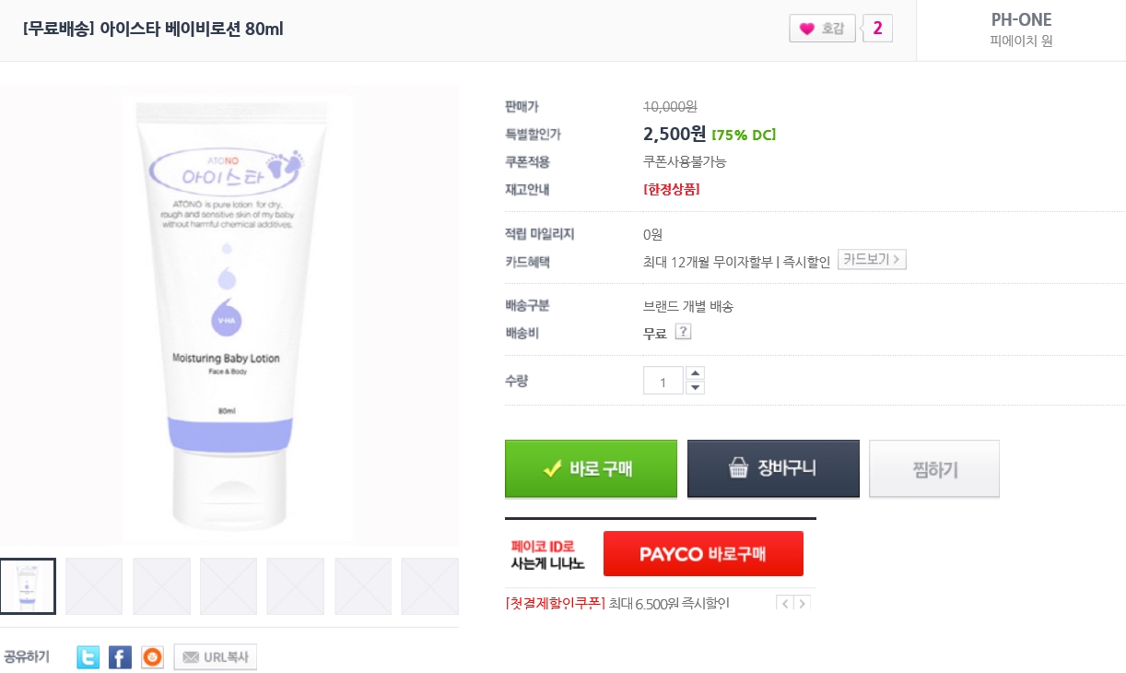This screenshot has width=1126, height=673.
Task: Select the second placeholder thumbnail
Action: (94, 586)
